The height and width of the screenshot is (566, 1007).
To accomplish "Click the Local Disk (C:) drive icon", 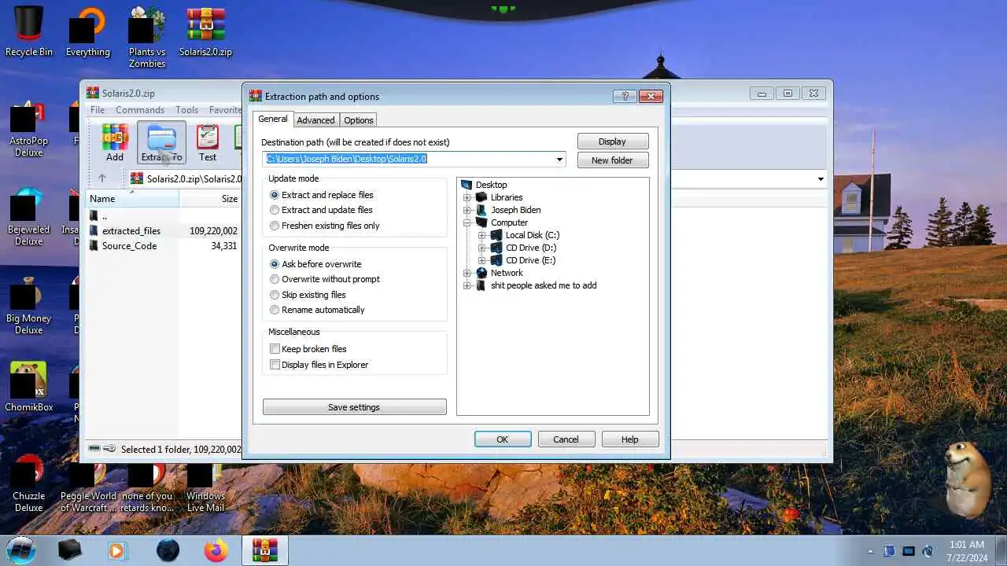I will tap(496, 235).
